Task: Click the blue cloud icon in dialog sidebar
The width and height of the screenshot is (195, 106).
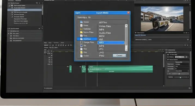Action: pos(81,22)
